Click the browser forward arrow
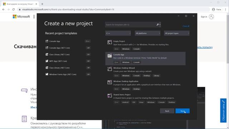The image size is (229, 129). coord(9,9)
